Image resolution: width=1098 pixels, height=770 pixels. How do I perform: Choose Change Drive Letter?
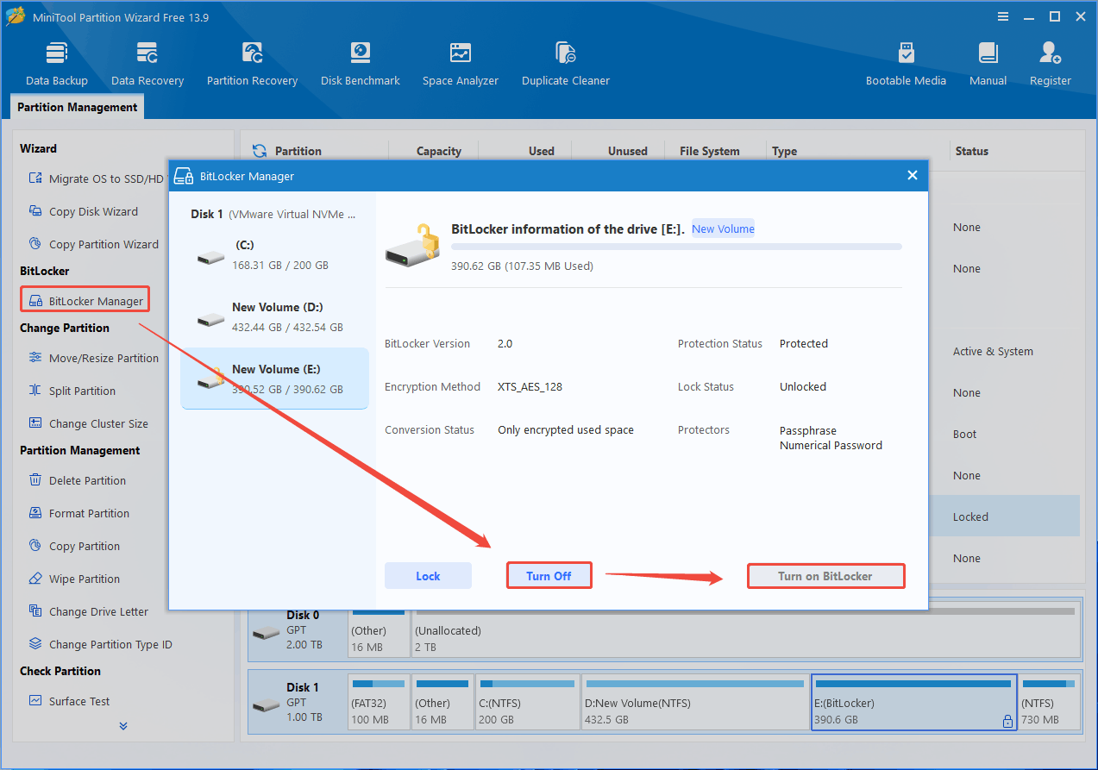89,611
